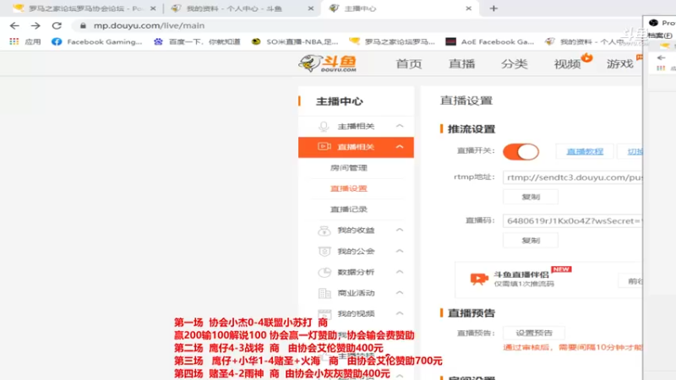This screenshot has height=380, width=676.
Task: Open 视频 in Douyu navigation
Action: pos(567,64)
